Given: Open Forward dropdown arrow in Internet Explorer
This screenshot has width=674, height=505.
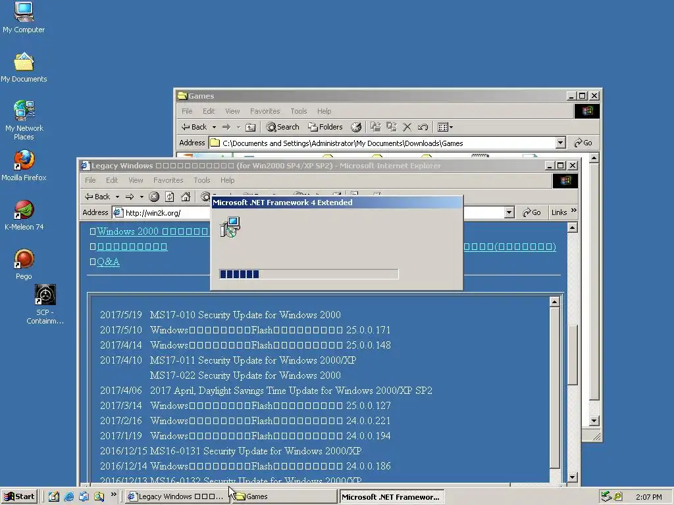Looking at the screenshot, I should coord(142,197).
